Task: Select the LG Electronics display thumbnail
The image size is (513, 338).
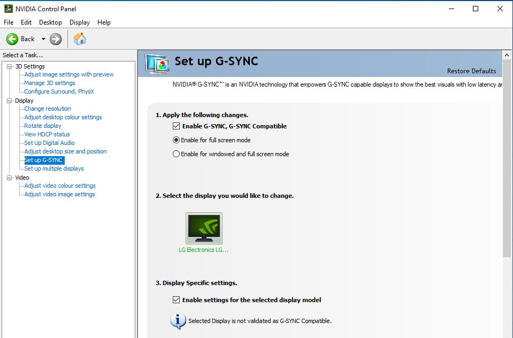Action: (204, 228)
